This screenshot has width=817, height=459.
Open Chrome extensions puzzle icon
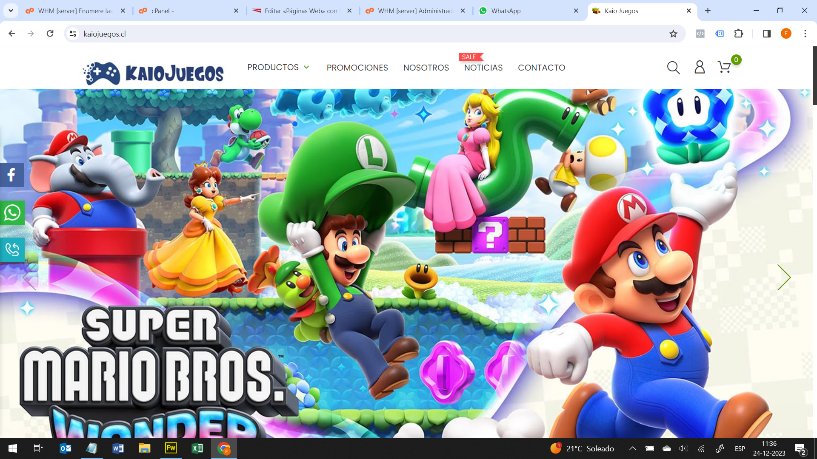pyautogui.click(x=739, y=34)
